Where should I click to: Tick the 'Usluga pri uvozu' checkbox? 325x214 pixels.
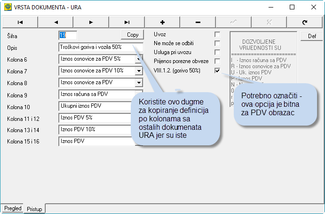pos(217,53)
